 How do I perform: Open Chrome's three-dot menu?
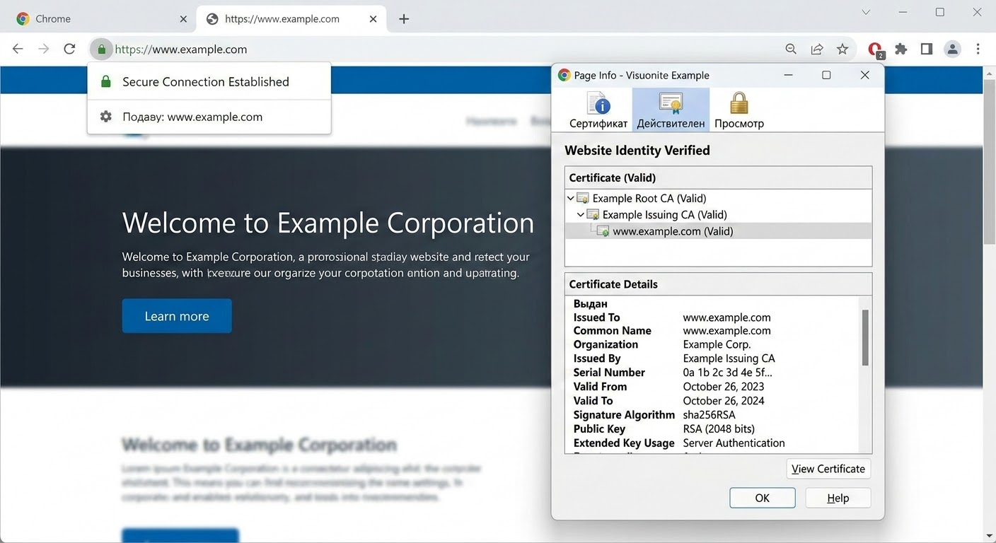pyautogui.click(x=978, y=49)
